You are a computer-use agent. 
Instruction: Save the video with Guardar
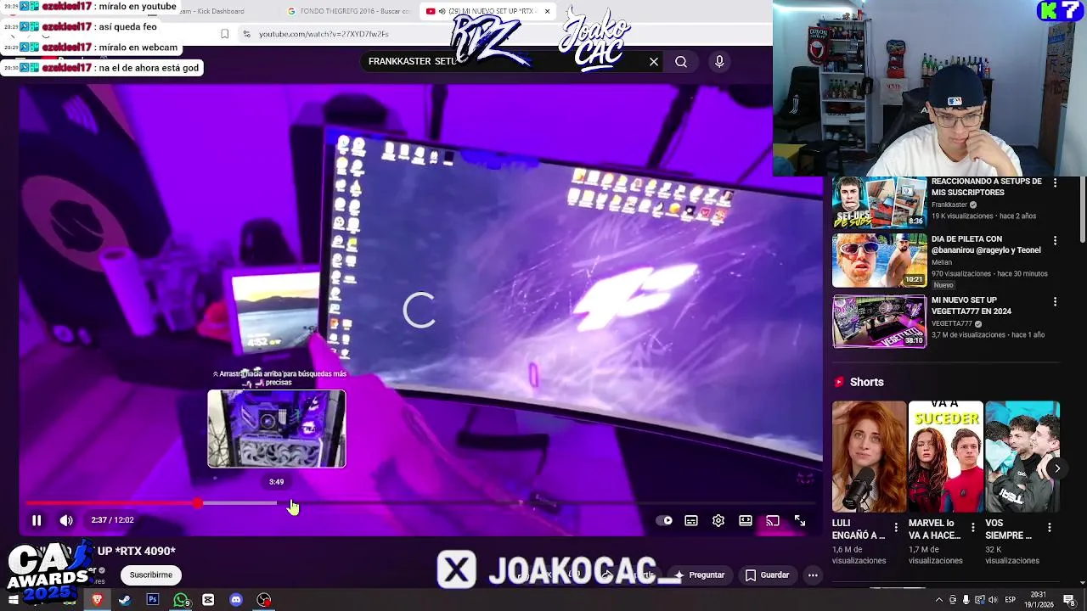pyautogui.click(x=768, y=575)
